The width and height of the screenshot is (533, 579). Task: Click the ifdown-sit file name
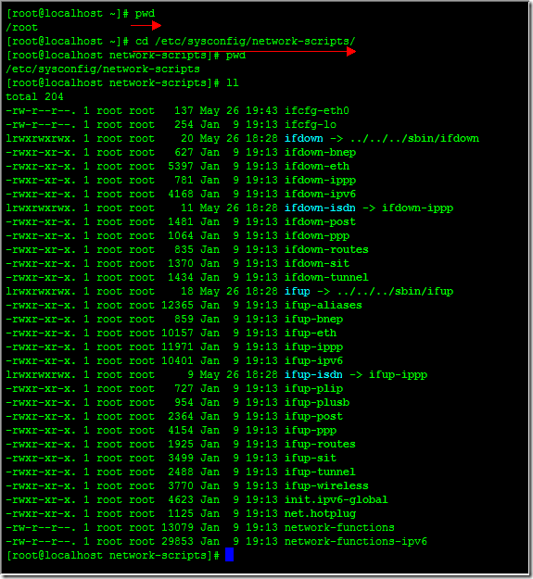pyautogui.click(x=316, y=264)
